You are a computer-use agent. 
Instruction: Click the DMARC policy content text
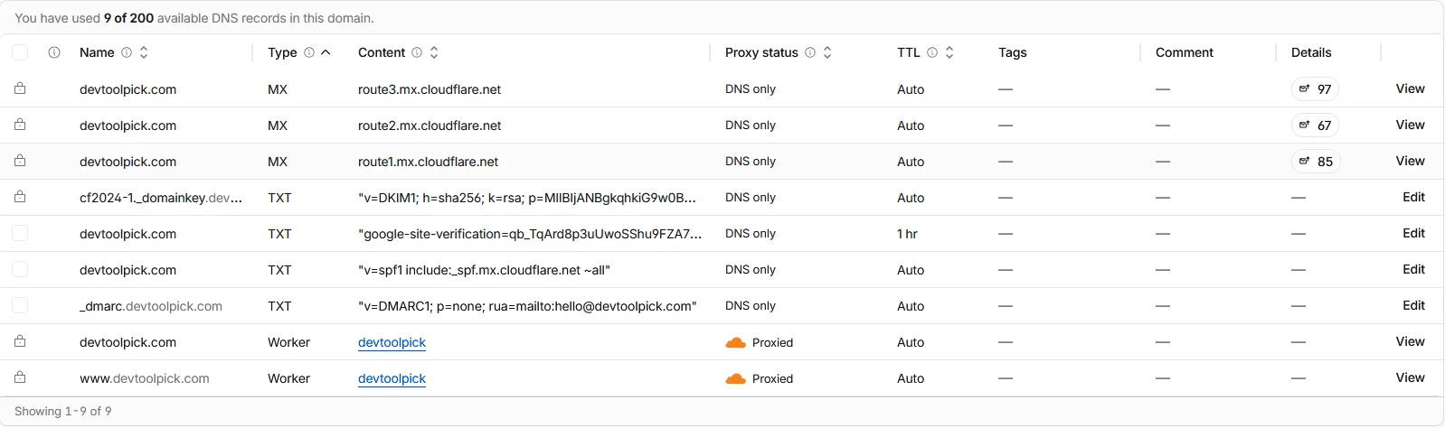(x=527, y=306)
